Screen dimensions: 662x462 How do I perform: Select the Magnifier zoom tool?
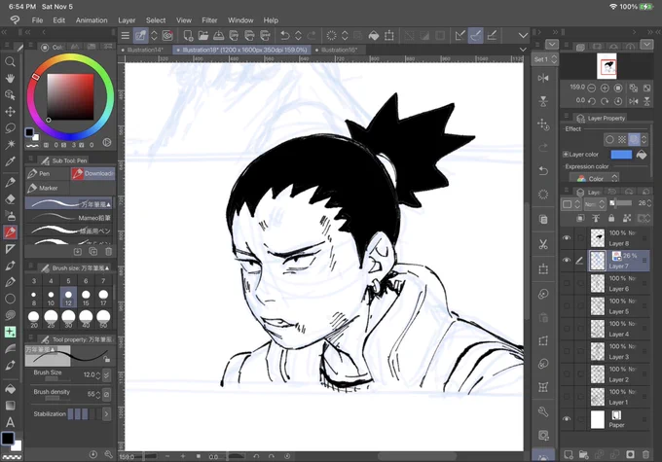click(x=10, y=62)
